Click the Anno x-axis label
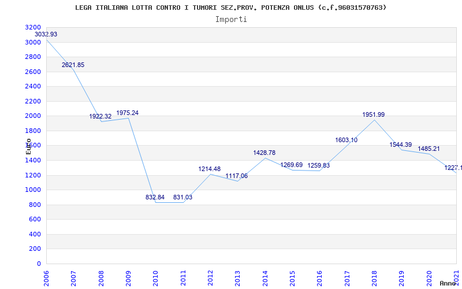Screen dimensions: 462x289 tap(448, 283)
